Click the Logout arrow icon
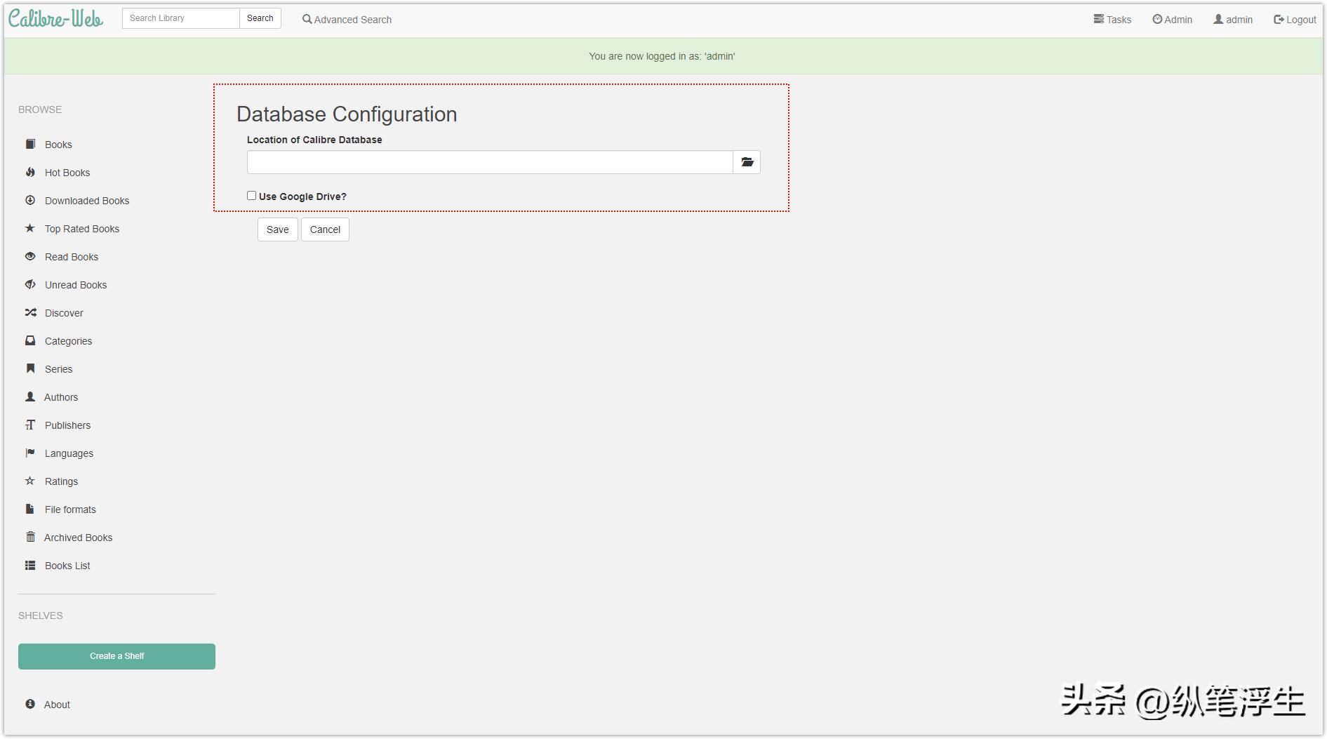This screenshot has width=1327, height=739. [x=1279, y=19]
